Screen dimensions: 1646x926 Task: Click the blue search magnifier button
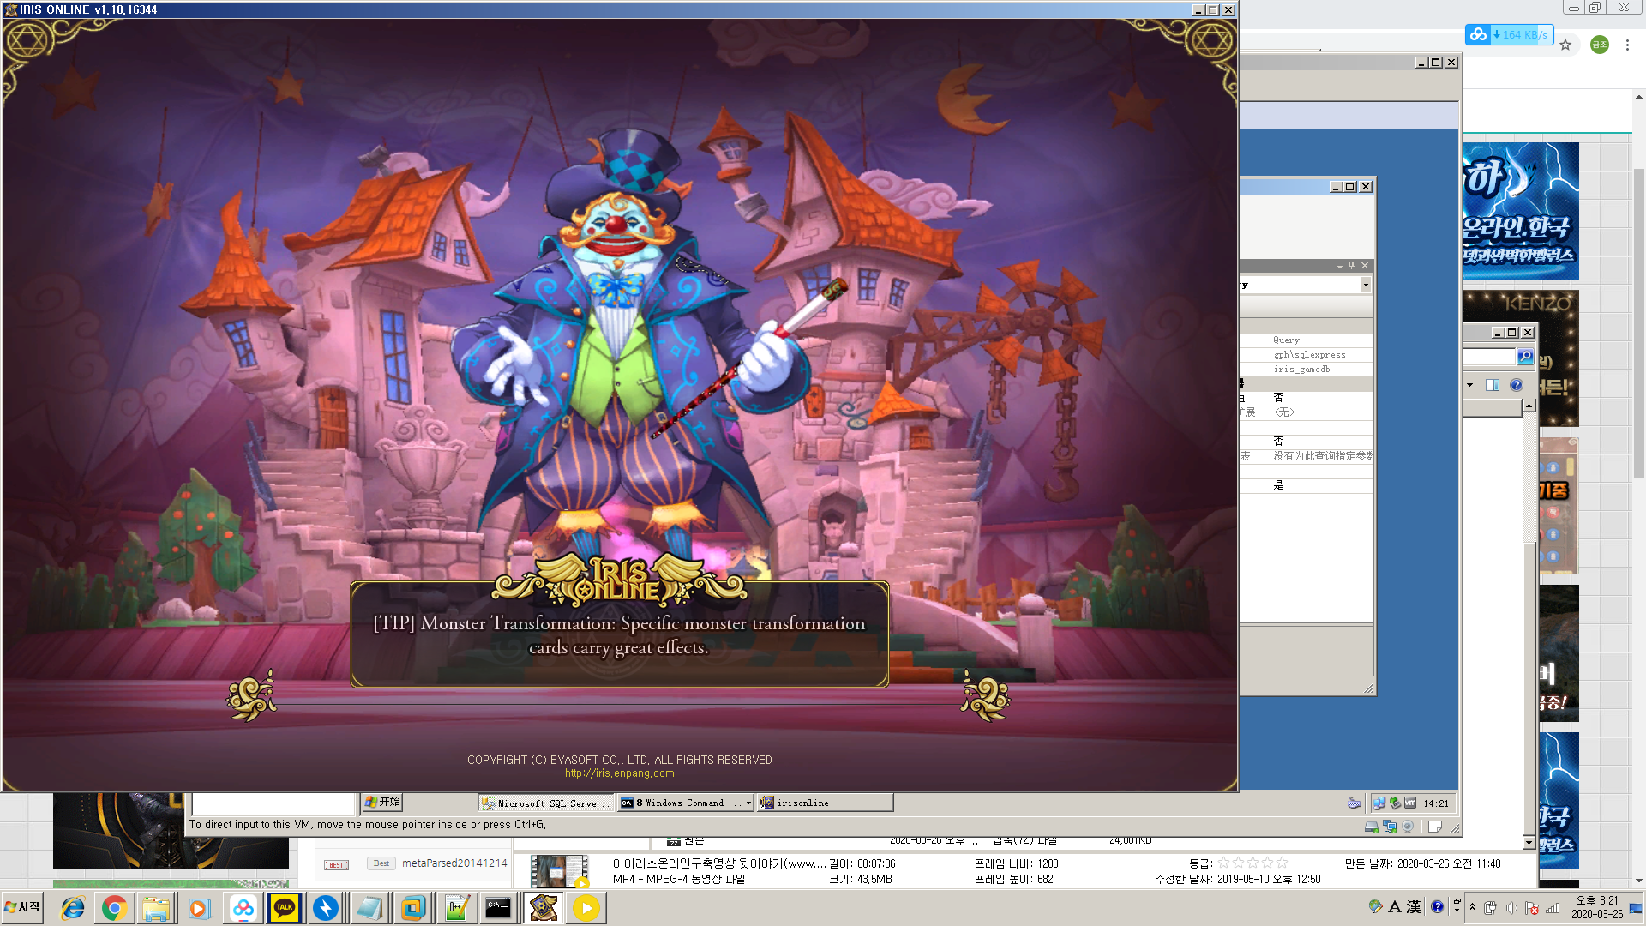coord(1525,356)
